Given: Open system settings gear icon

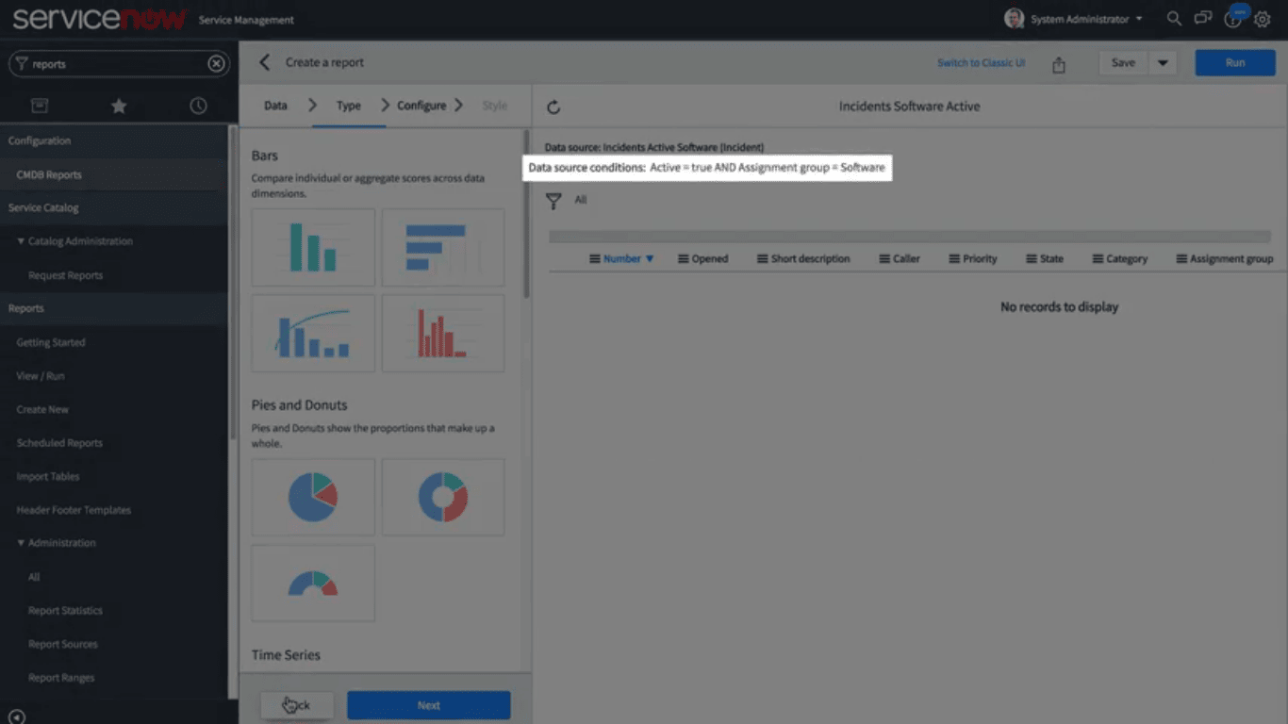Looking at the screenshot, I should [x=1263, y=19].
